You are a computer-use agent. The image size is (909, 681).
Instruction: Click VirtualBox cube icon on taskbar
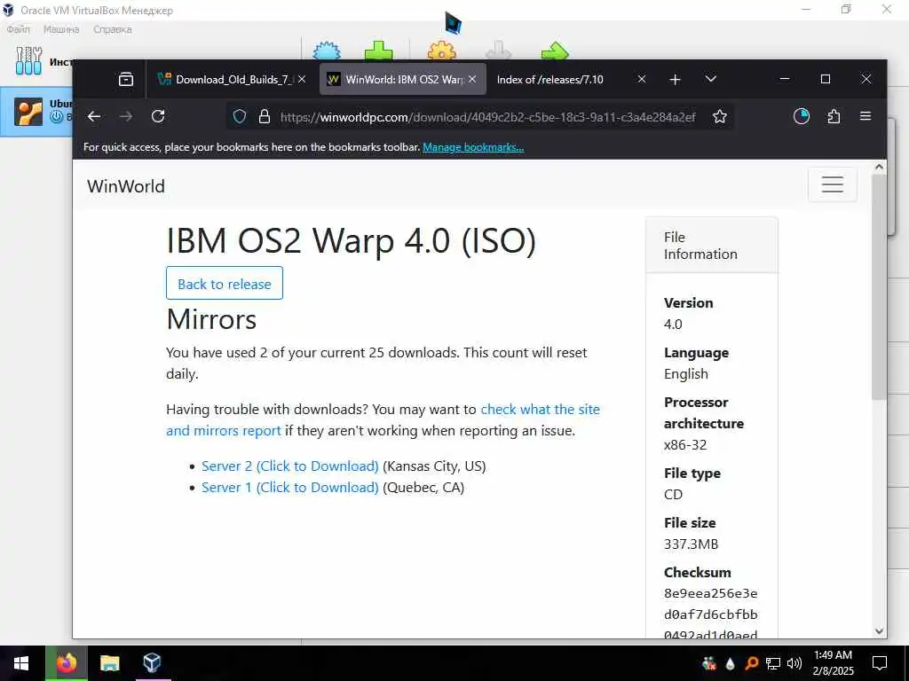(152, 663)
